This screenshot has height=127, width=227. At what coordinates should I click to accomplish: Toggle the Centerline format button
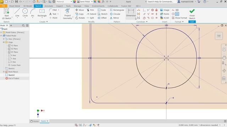173,14
